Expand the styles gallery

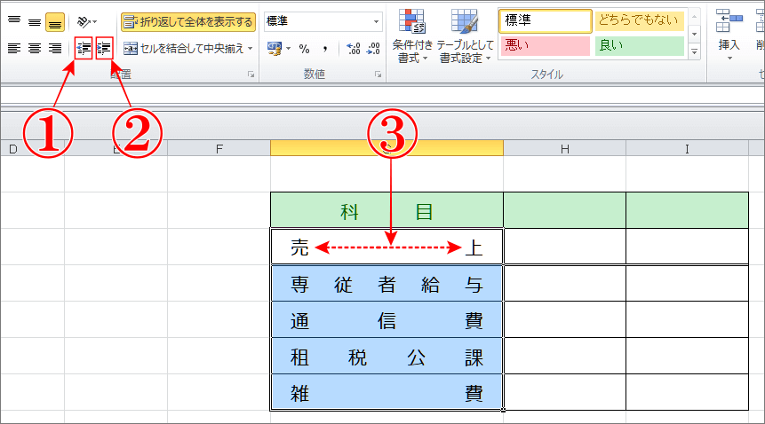tap(695, 51)
